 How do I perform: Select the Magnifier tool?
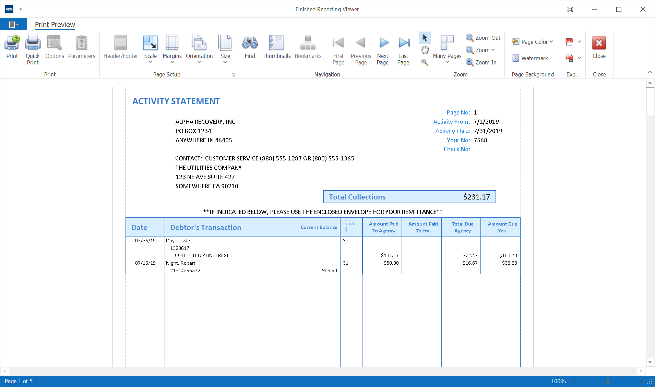point(425,62)
